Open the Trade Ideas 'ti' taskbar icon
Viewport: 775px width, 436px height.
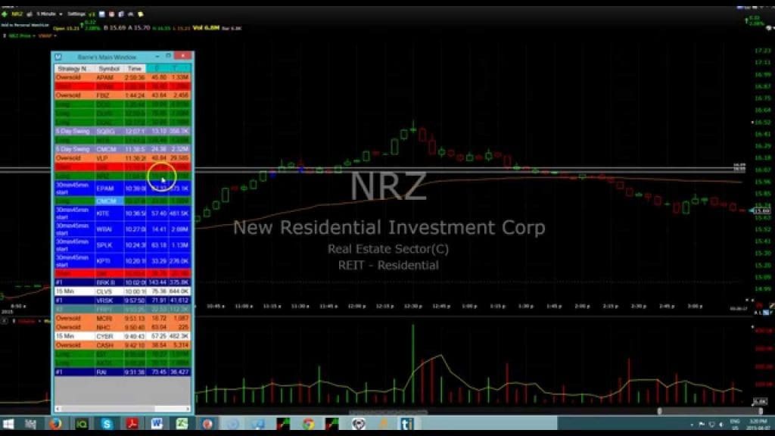(406, 424)
